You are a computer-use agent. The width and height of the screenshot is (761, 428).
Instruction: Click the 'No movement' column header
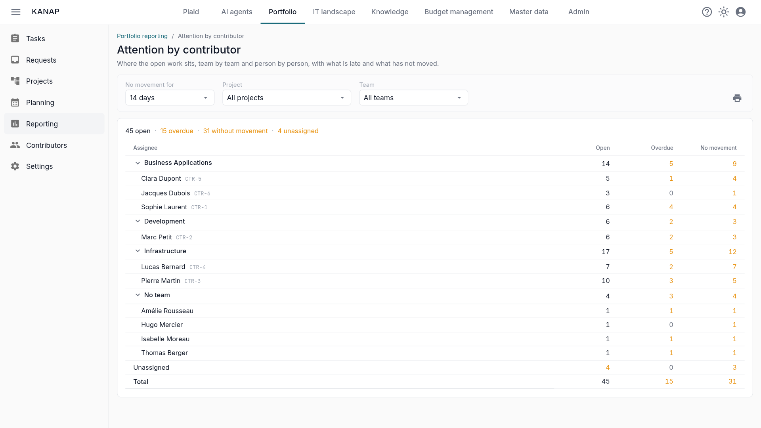point(718,148)
